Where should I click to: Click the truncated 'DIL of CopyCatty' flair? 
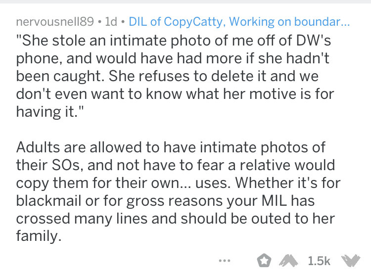pyautogui.click(x=239, y=22)
